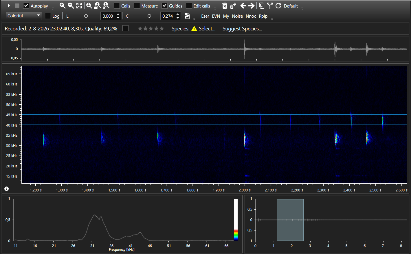Click the zoom in magnifier icon

tap(62, 6)
